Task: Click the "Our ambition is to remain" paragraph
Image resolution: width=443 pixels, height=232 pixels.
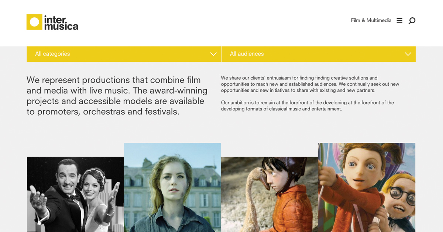Action: click(308, 106)
